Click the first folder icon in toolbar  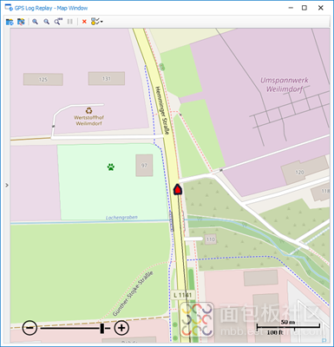click(x=10, y=22)
